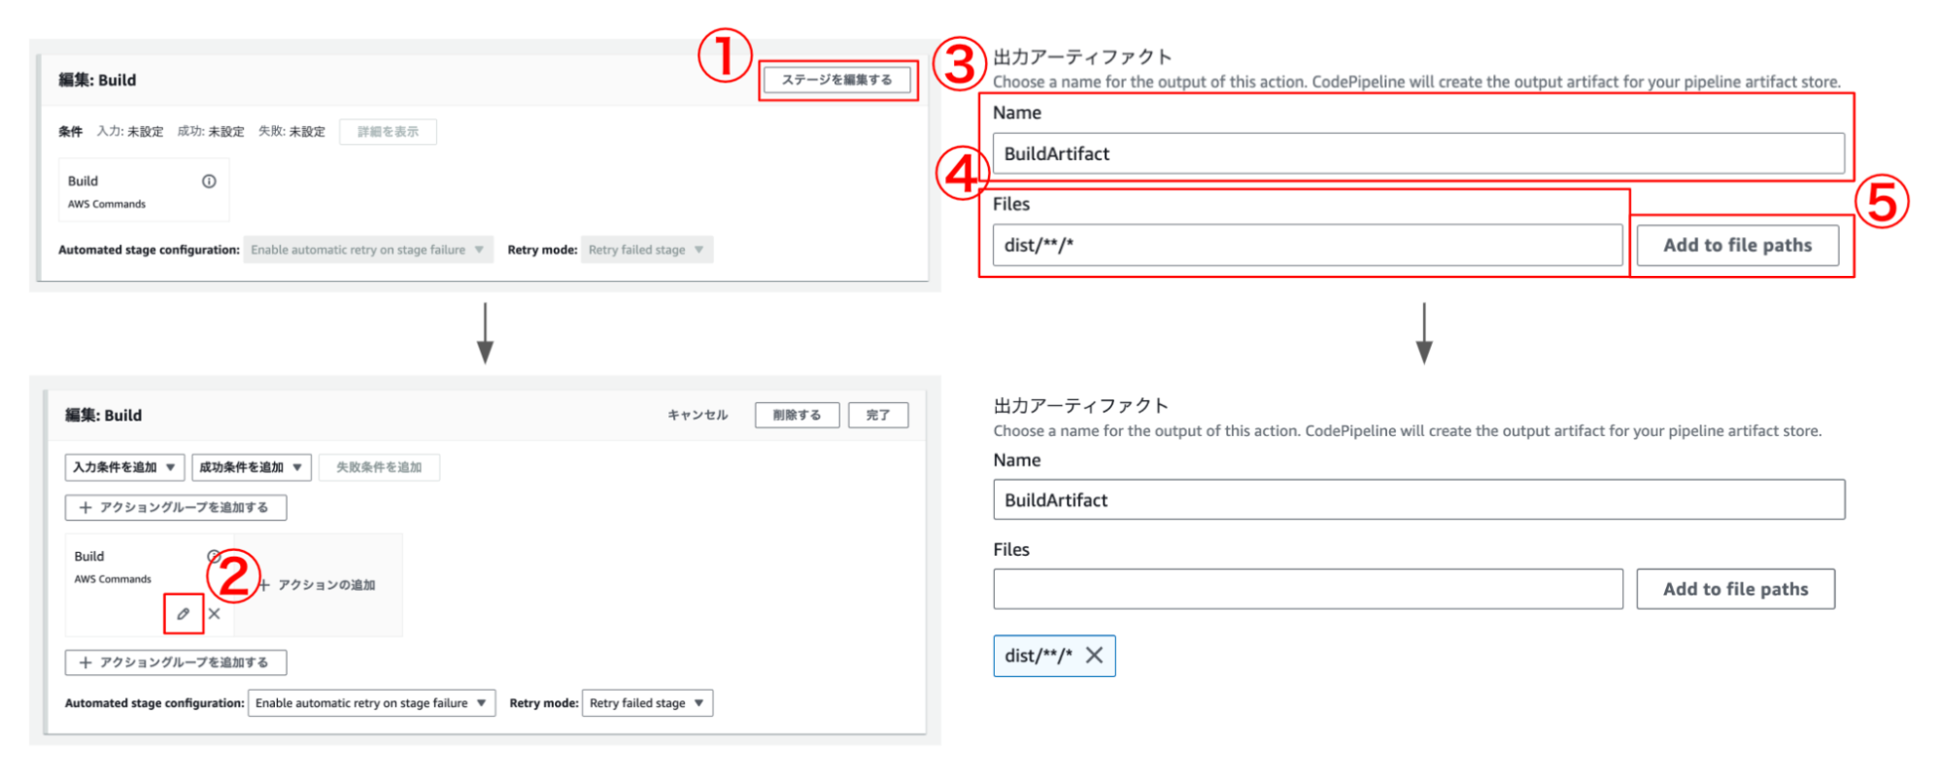Click the キャンセル link
1942x782 pixels.
point(697,416)
